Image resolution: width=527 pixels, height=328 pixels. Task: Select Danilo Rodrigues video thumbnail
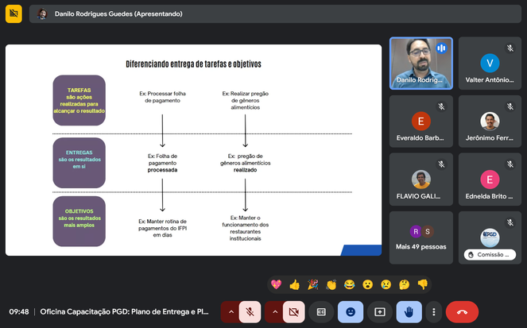[420, 64]
